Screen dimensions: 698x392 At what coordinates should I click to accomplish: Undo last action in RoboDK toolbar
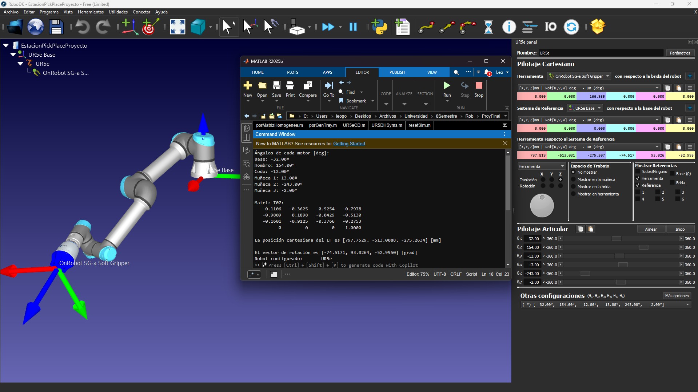point(83,27)
